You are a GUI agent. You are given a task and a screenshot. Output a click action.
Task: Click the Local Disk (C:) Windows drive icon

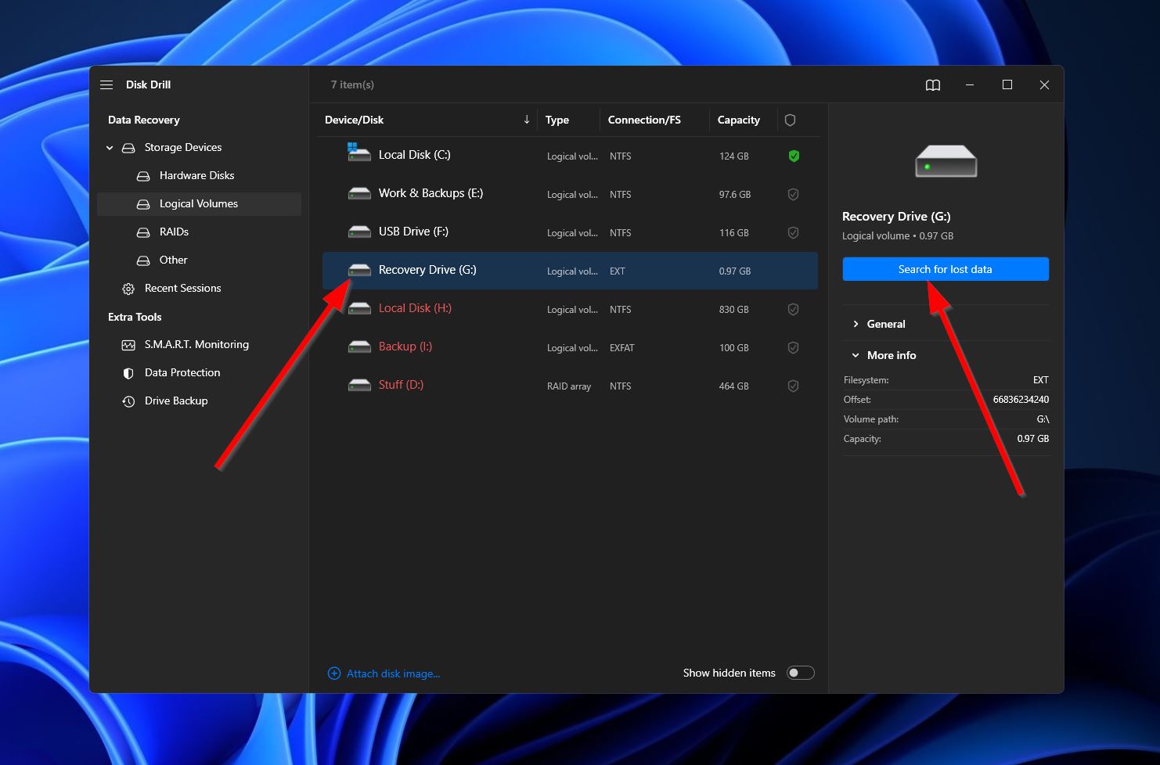coord(358,153)
